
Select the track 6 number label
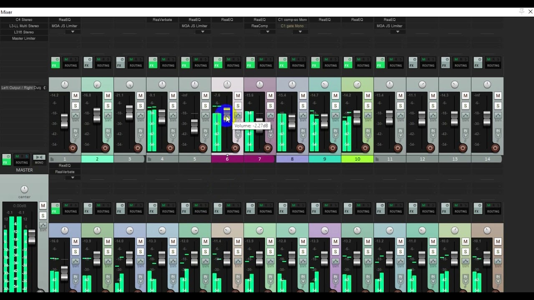pyautogui.click(x=227, y=159)
